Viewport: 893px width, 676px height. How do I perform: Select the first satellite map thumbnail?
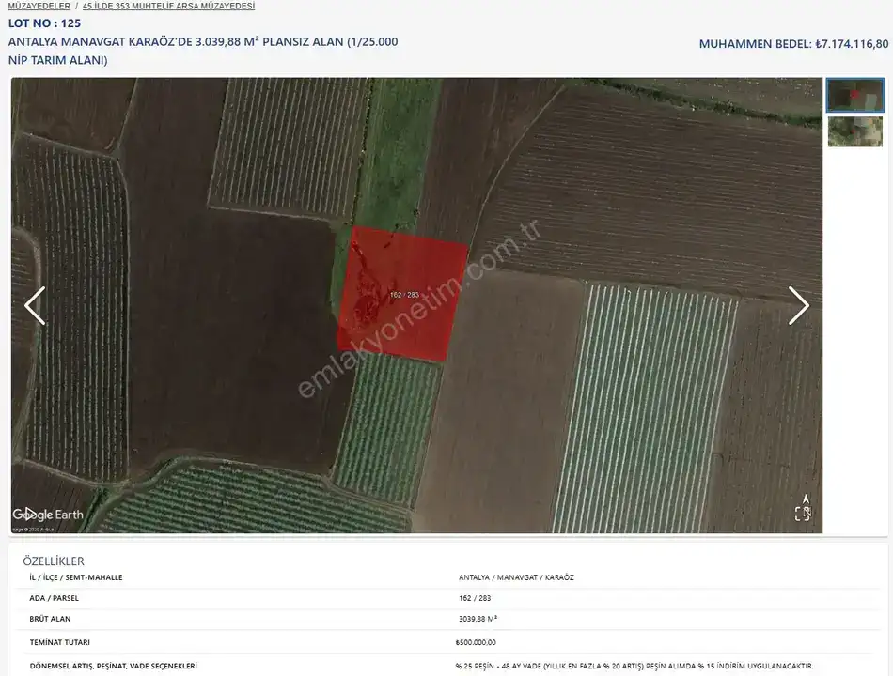tap(854, 95)
